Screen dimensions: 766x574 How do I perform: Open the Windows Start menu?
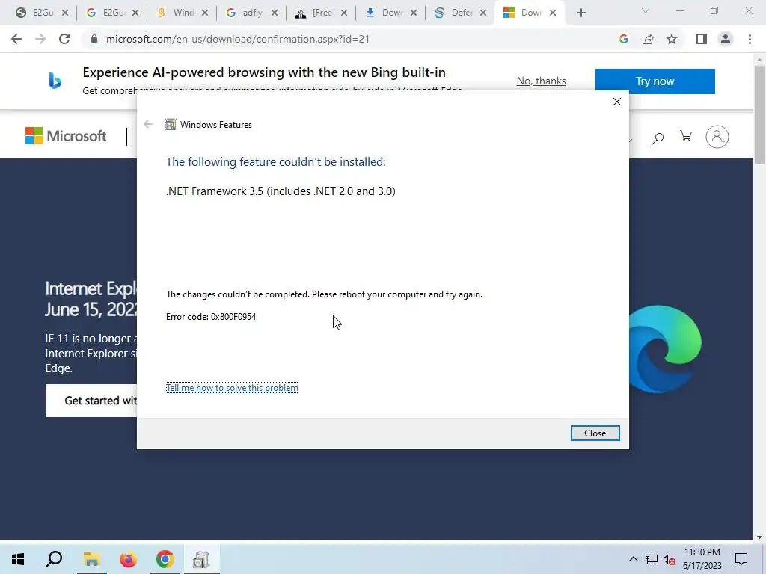18,559
